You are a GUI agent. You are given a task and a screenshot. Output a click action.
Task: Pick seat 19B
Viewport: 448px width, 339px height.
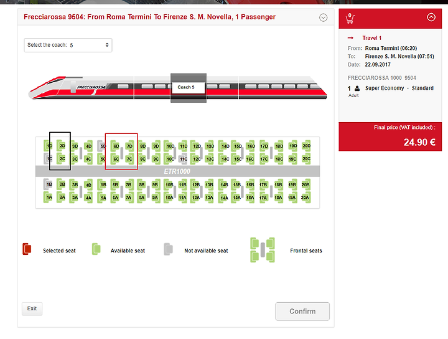pyautogui.click(x=292, y=184)
